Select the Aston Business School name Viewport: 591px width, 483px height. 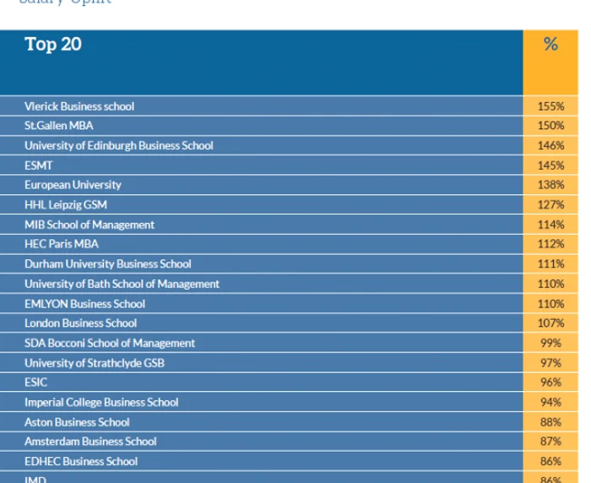tap(78, 422)
